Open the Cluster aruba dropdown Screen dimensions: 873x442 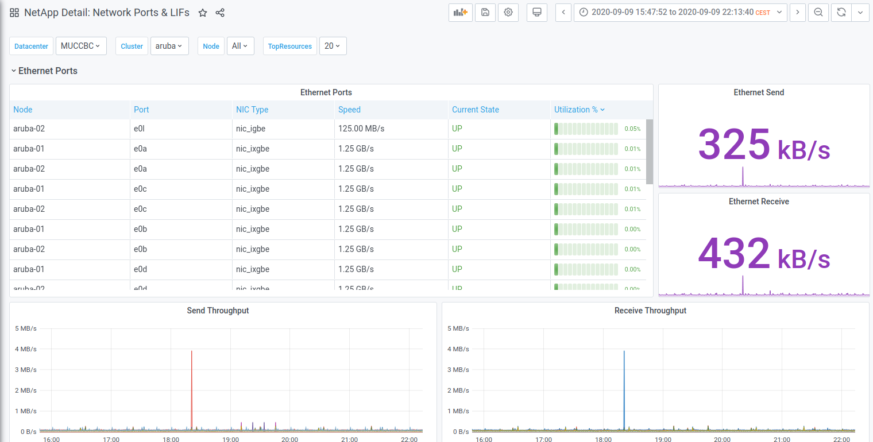pos(169,46)
